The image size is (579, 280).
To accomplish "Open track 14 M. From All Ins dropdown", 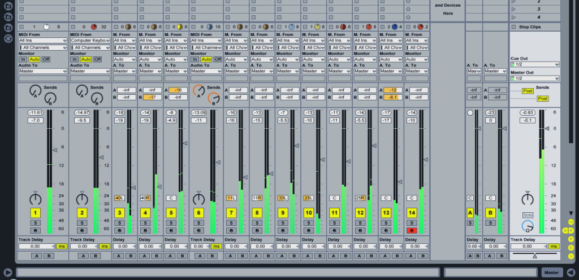I will [417, 41].
